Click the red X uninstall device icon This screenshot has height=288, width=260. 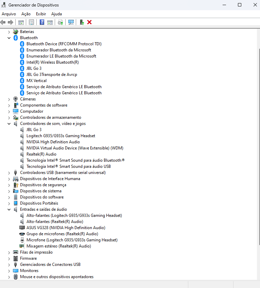(89, 22)
